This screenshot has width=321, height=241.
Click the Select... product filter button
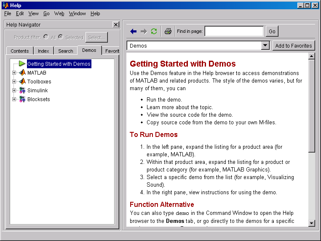(x=96, y=37)
